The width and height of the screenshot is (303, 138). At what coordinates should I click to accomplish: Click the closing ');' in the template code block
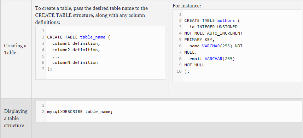[x=49, y=69]
